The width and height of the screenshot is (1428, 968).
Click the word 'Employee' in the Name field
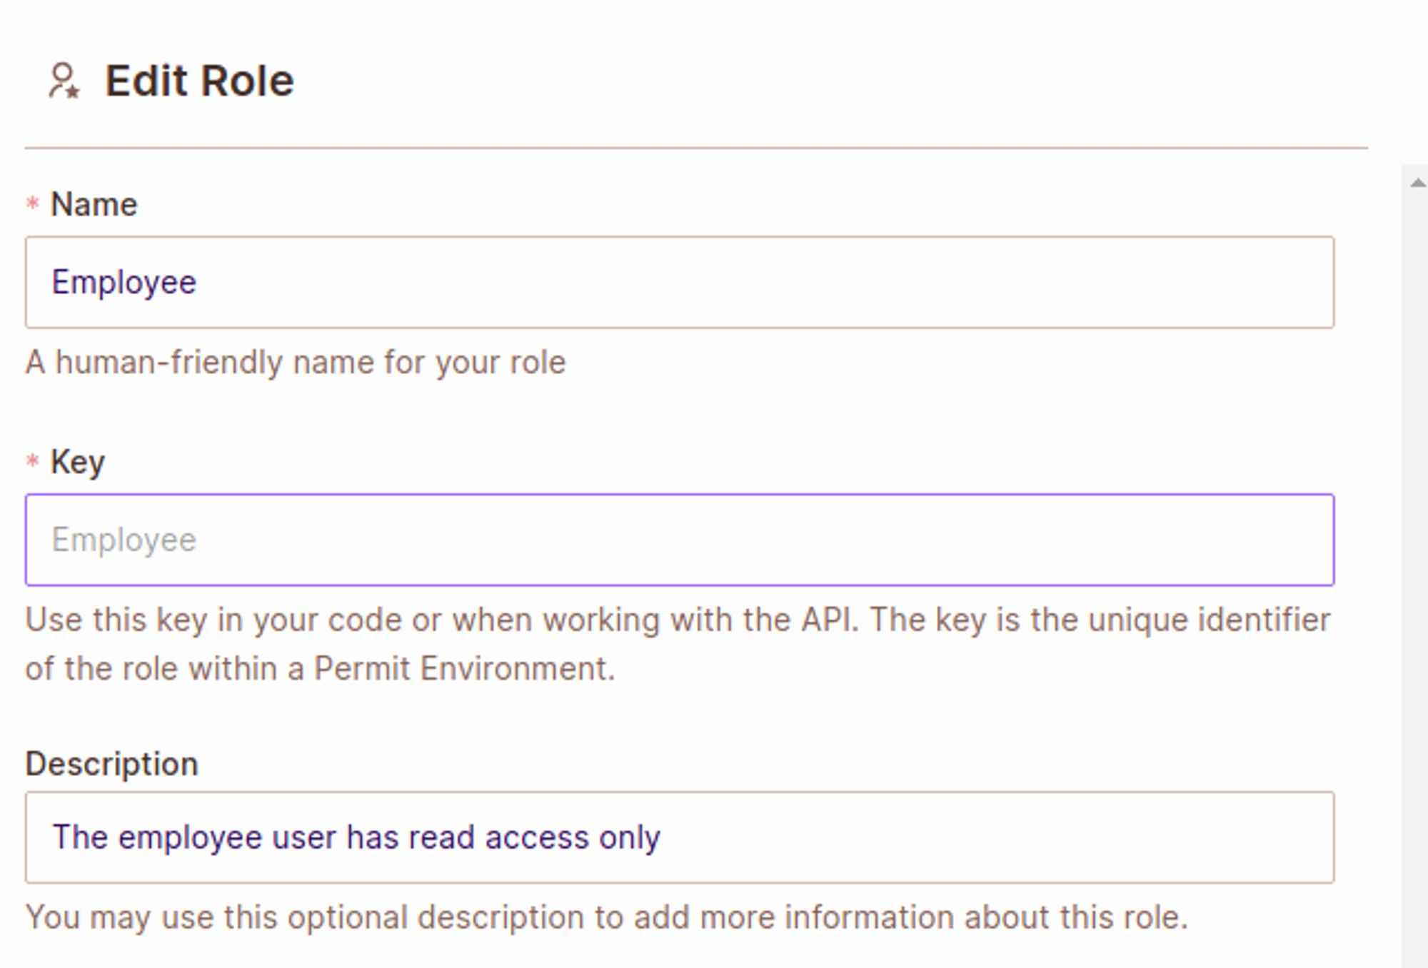pyautogui.click(x=124, y=283)
